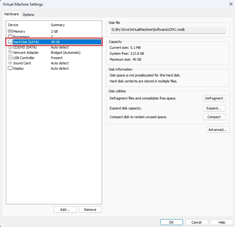Select the Network Adapter row

coord(54,53)
